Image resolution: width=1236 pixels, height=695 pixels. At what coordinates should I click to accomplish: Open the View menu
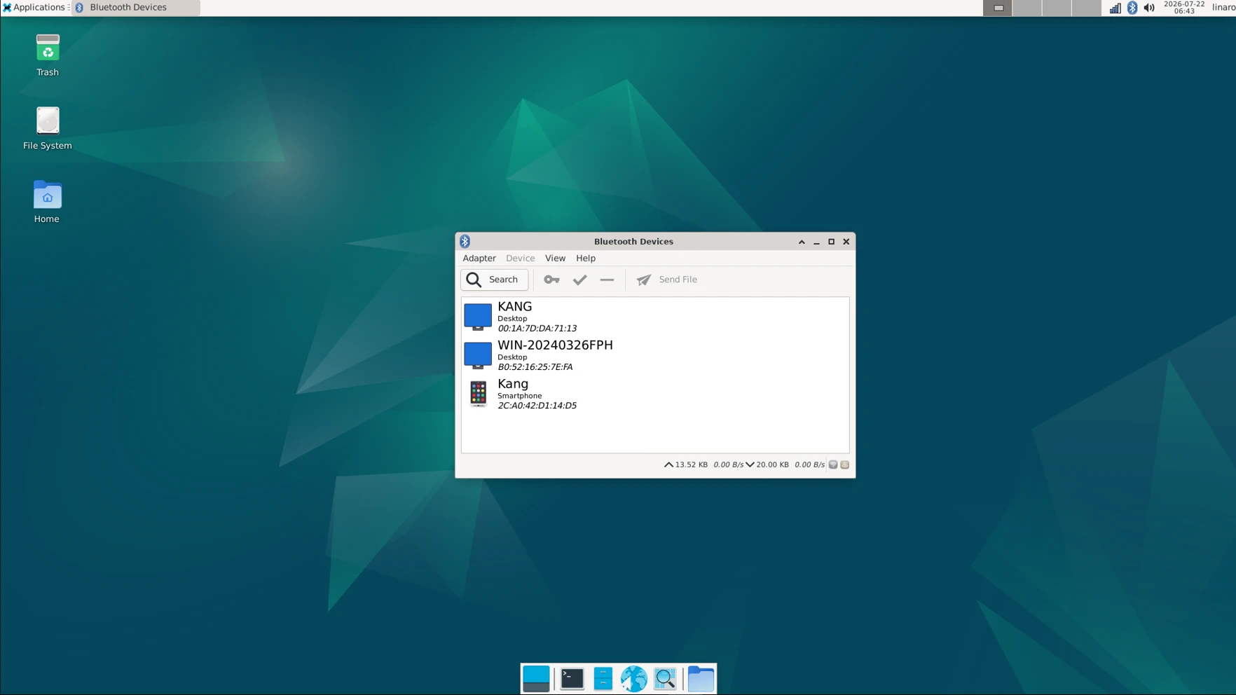[x=555, y=258]
